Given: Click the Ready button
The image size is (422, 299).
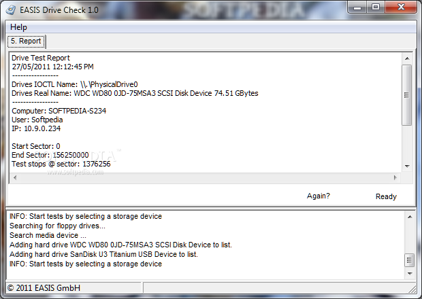Looking at the screenshot, I should [386, 196].
